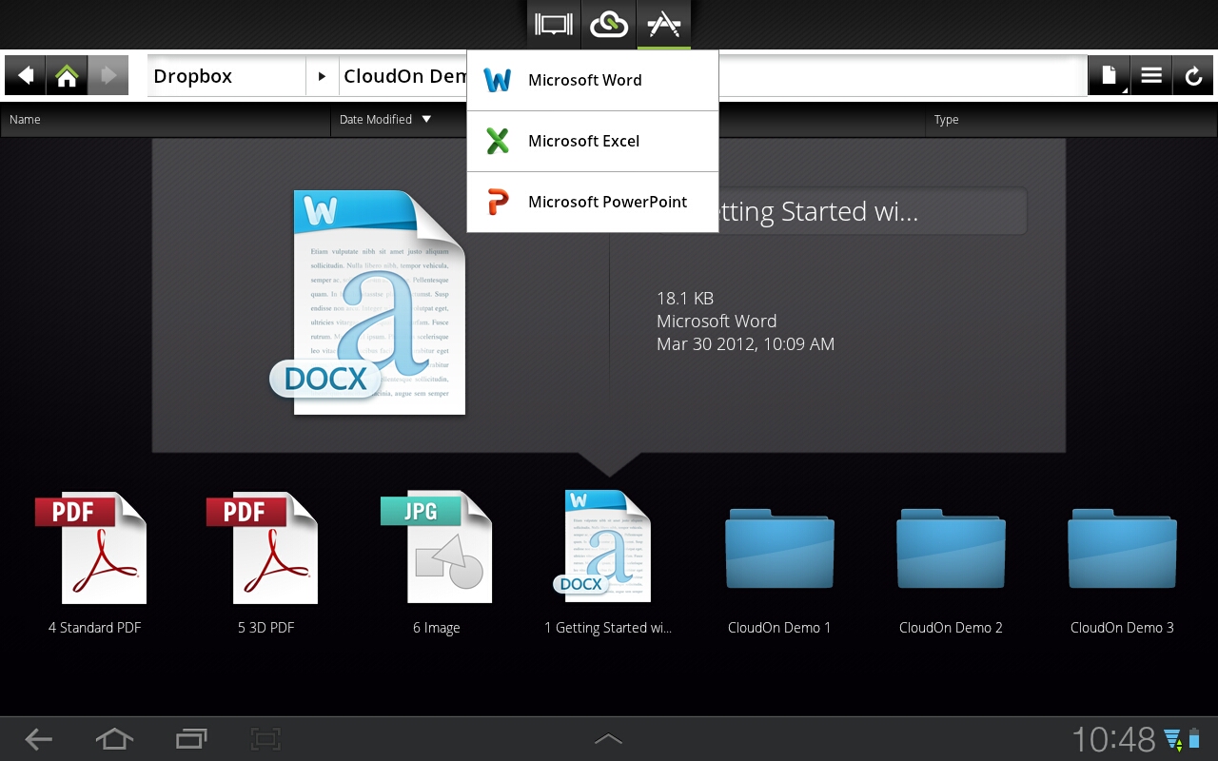1218x761 pixels.
Task: Select the CloudOn Demo breadcrumb segment
Action: click(403, 76)
